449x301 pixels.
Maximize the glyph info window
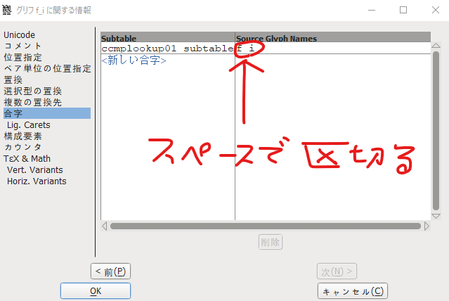403,10
